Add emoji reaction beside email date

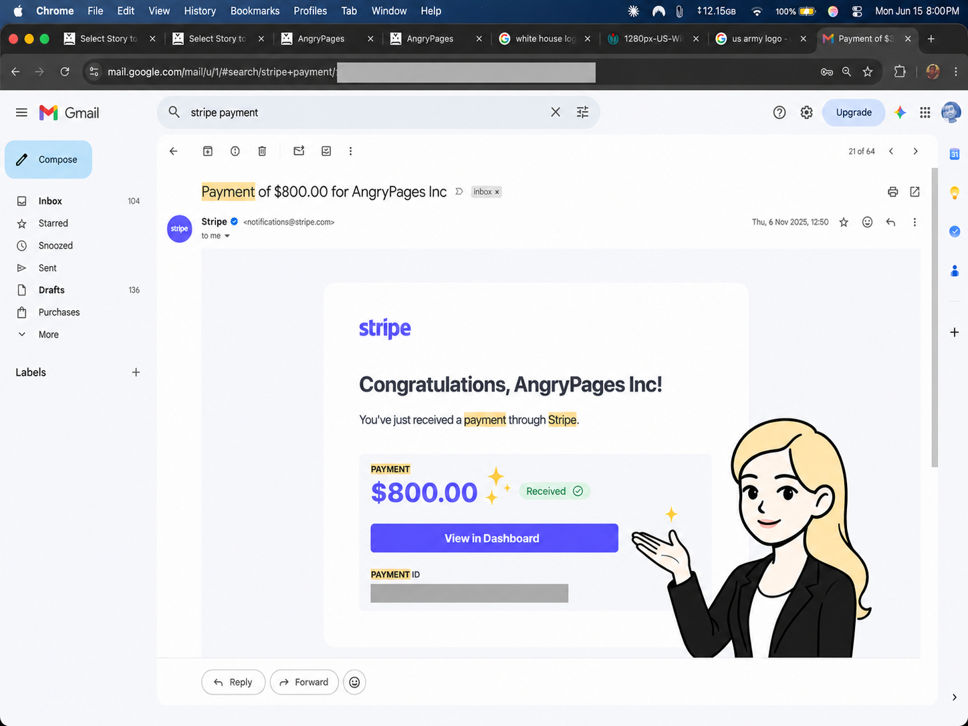867,222
